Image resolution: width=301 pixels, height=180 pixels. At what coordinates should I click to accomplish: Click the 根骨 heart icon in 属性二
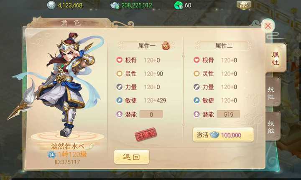[196, 60]
